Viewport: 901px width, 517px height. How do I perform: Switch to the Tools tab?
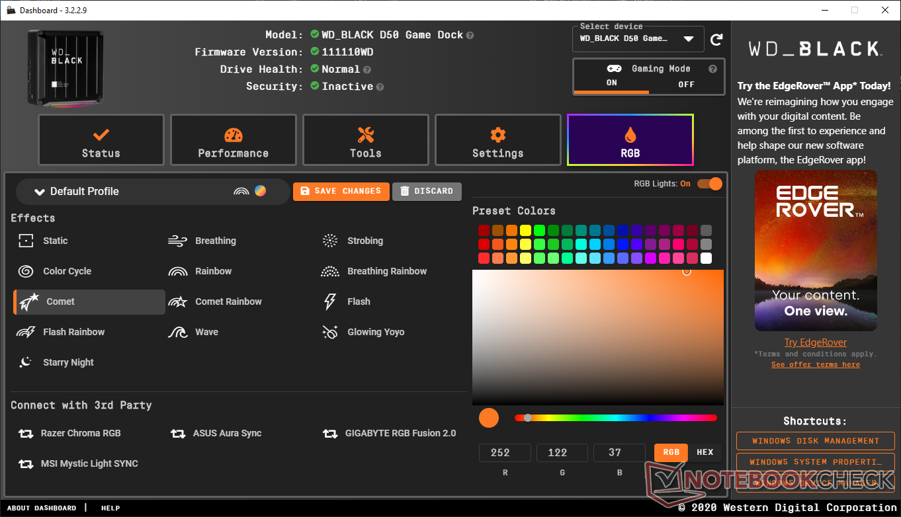[365, 139]
